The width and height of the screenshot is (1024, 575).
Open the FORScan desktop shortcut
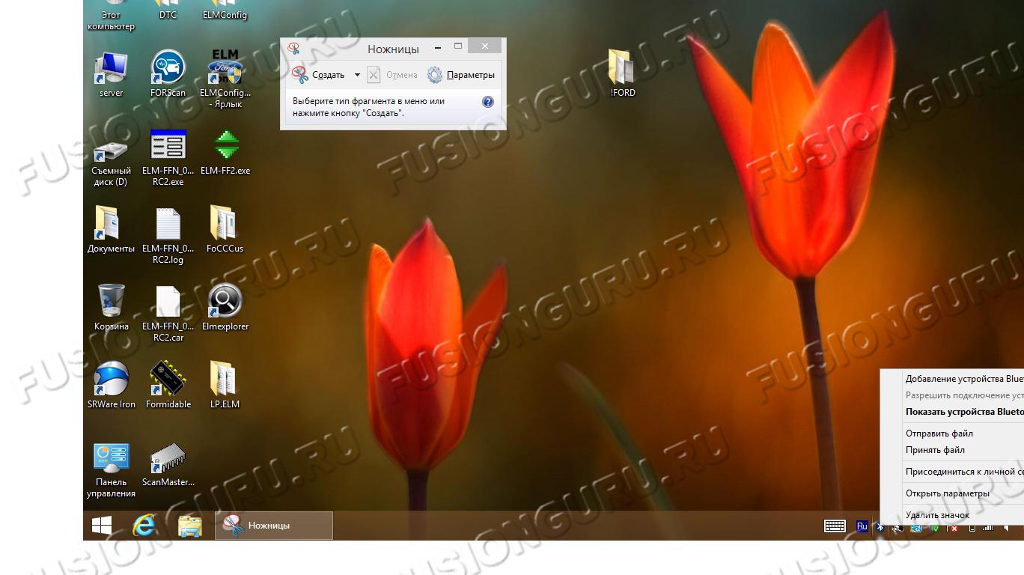168,73
